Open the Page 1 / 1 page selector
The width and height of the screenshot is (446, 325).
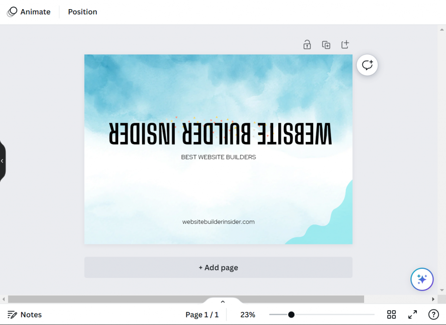(x=202, y=314)
